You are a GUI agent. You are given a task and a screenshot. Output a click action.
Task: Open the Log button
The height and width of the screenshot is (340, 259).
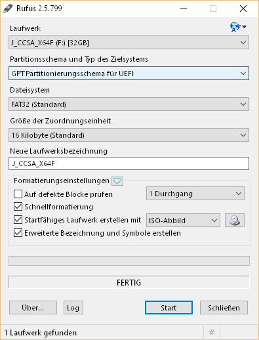[73, 308]
